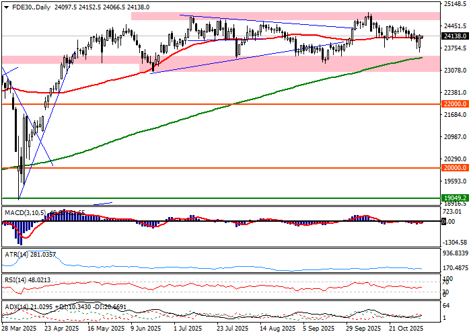
Task: Select the orange horizontal line at 22000
Action: tap(202, 104)
